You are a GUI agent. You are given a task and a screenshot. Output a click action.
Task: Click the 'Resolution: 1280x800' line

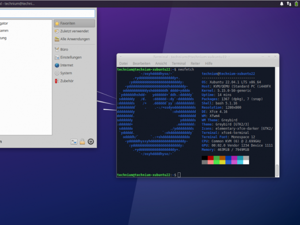(x=221, y=107)
